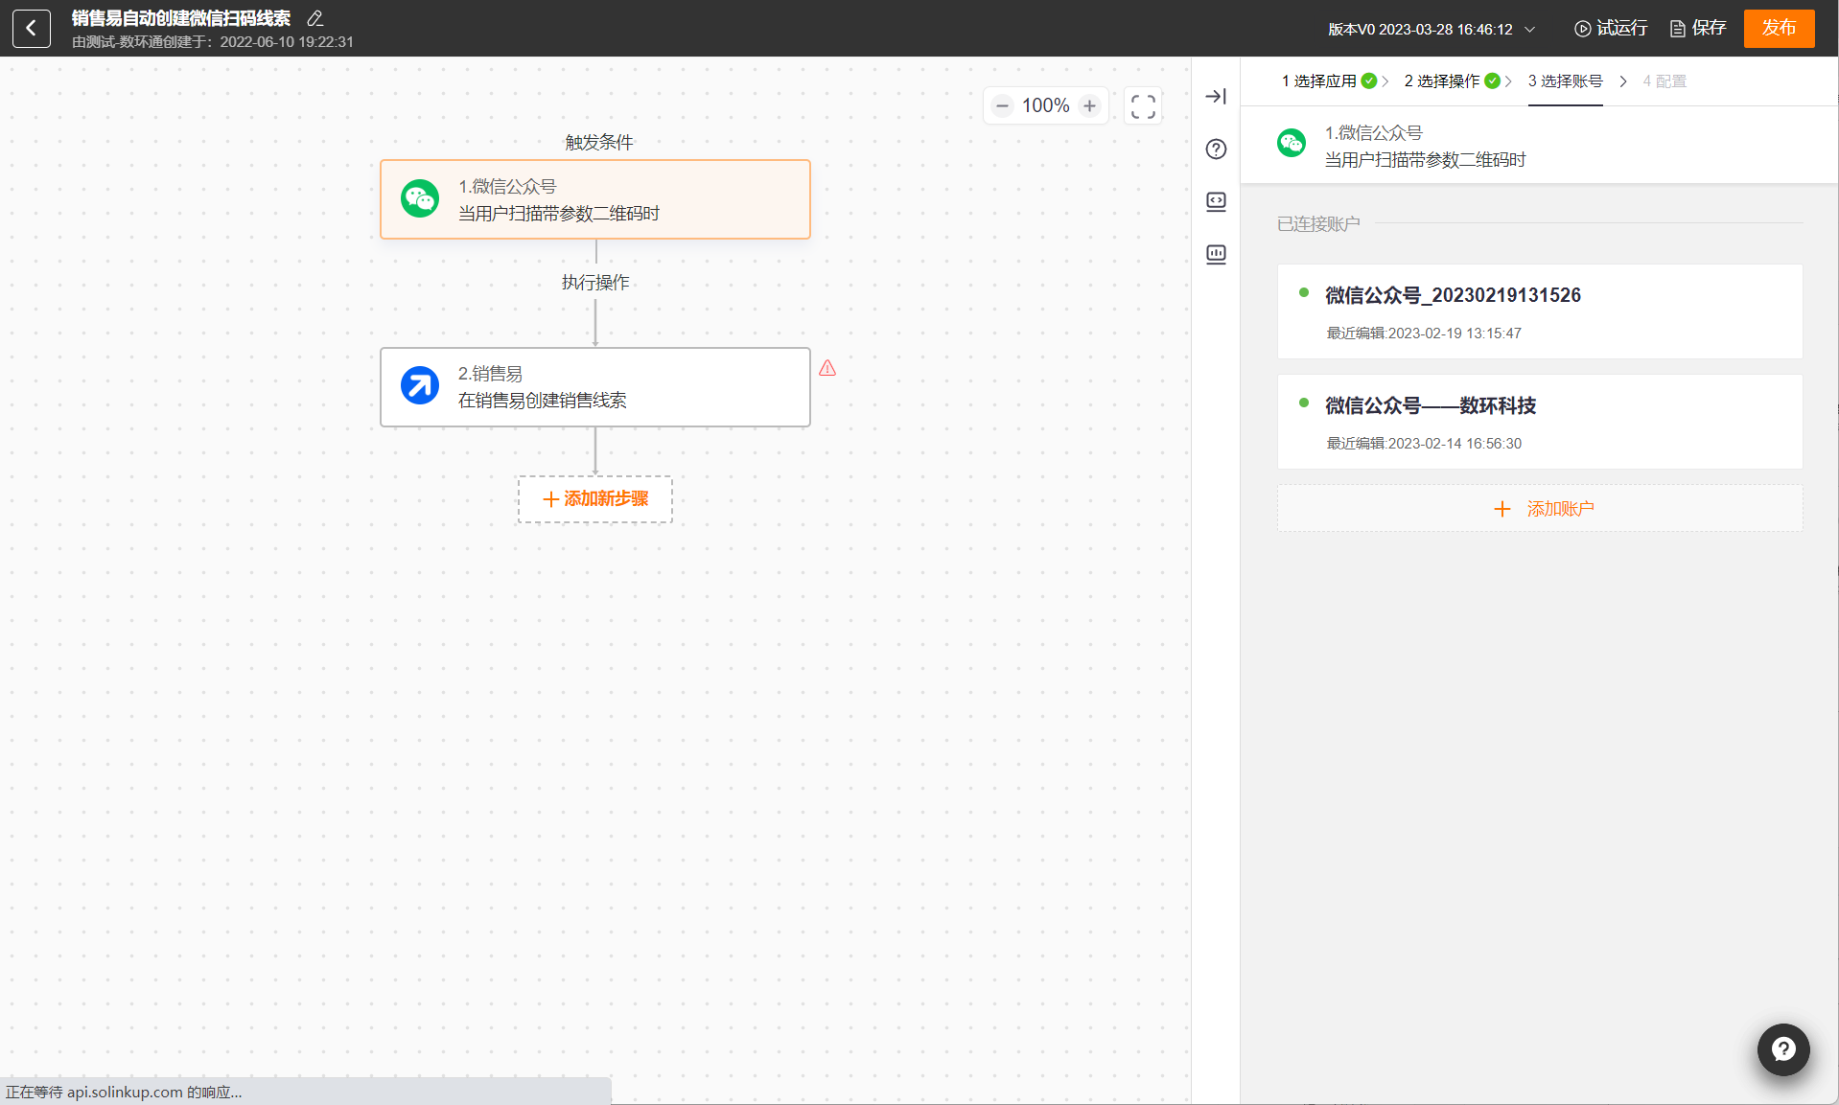Click 最近编辑:2023-02-19 13:15:47 text

[1424, 334]
